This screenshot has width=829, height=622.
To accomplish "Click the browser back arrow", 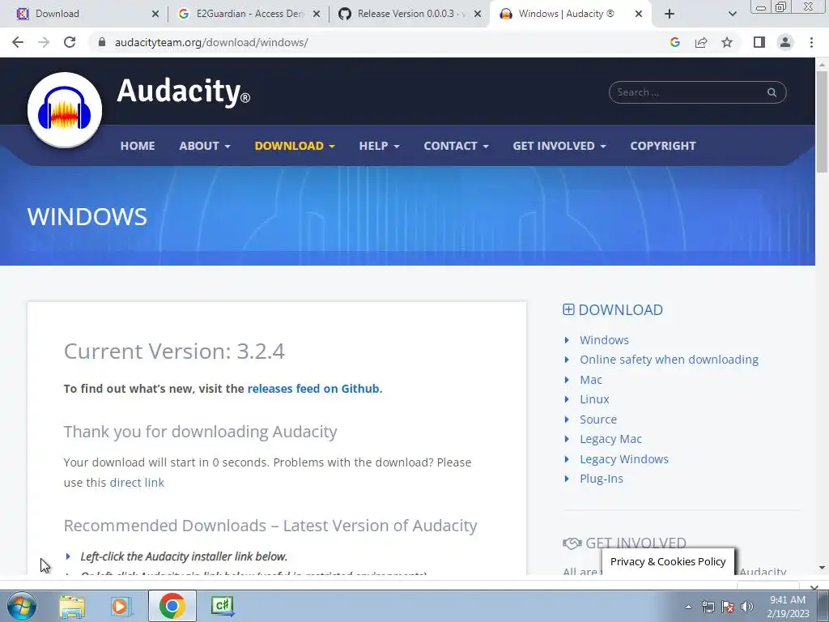I will [x=18, y=42].
